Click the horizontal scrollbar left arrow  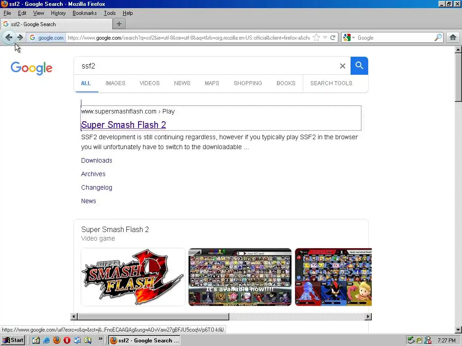(74, 317)
